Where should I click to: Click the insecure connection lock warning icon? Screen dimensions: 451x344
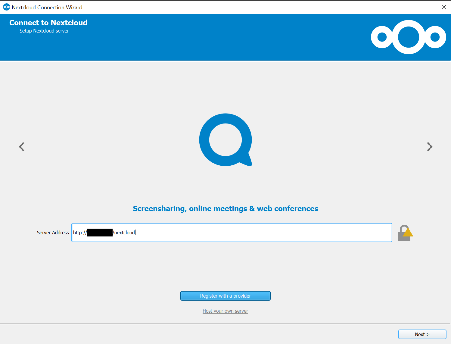tap(406, 233)
